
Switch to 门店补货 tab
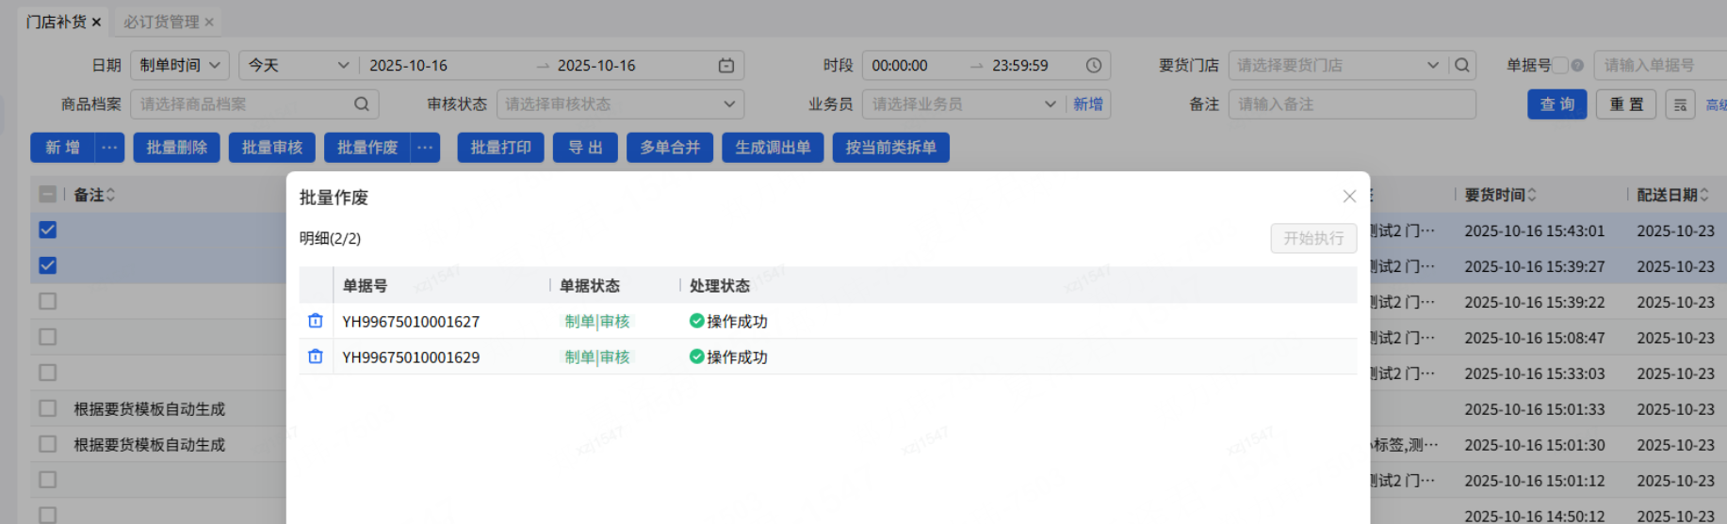click(56, 22)
